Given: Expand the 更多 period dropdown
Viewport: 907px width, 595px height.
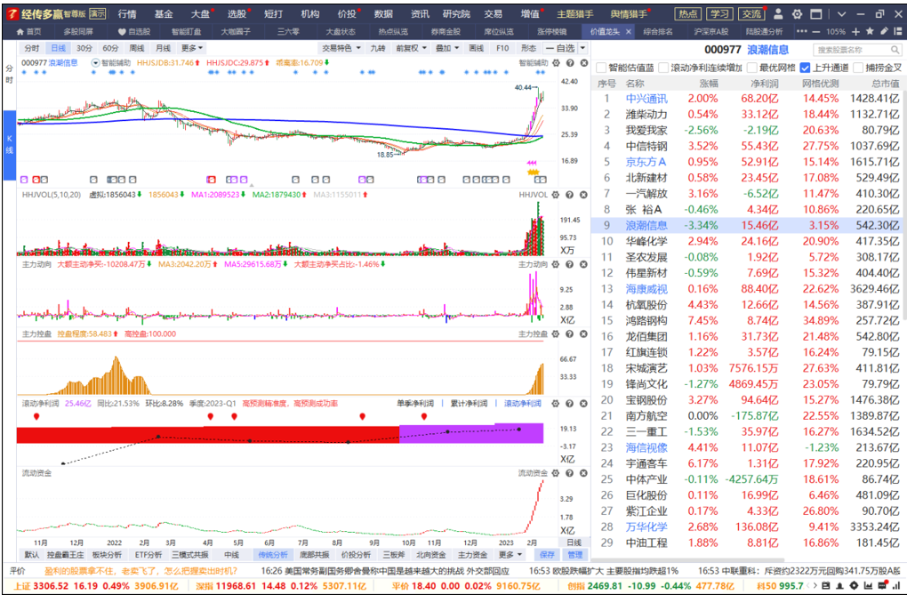Looking at the screenshot, I should click(192, 49).
